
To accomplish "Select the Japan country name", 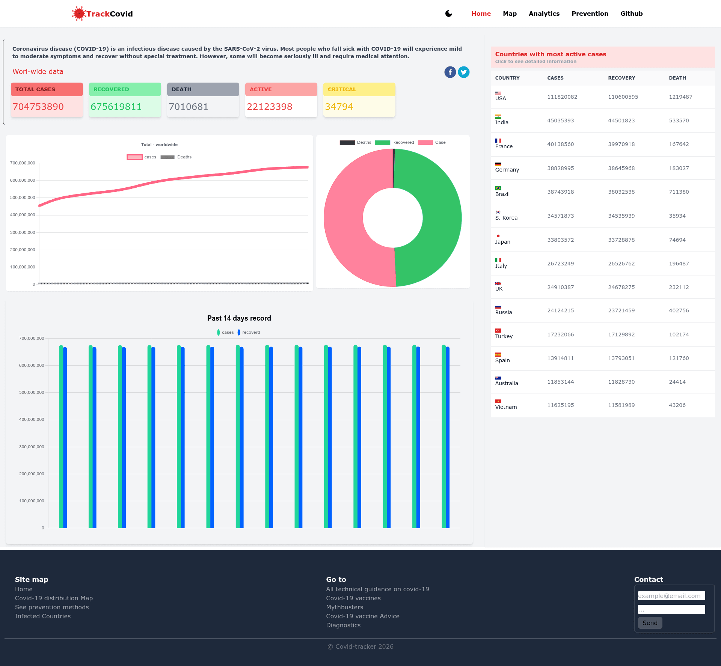I will point(502,242).
